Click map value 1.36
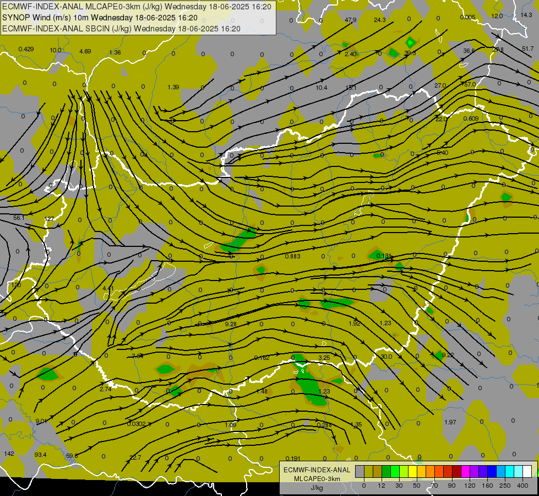Viewport: 539px width, 496px height. pos(115,52)
